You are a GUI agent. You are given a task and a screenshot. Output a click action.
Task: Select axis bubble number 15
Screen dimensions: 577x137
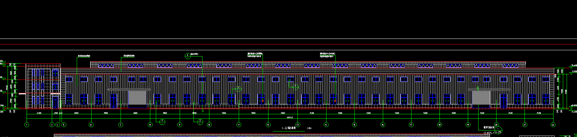click(354, 125)
